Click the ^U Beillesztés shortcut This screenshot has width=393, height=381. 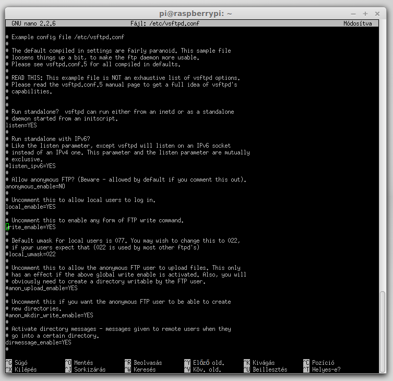pyautogui.click(x=266, y=370)
